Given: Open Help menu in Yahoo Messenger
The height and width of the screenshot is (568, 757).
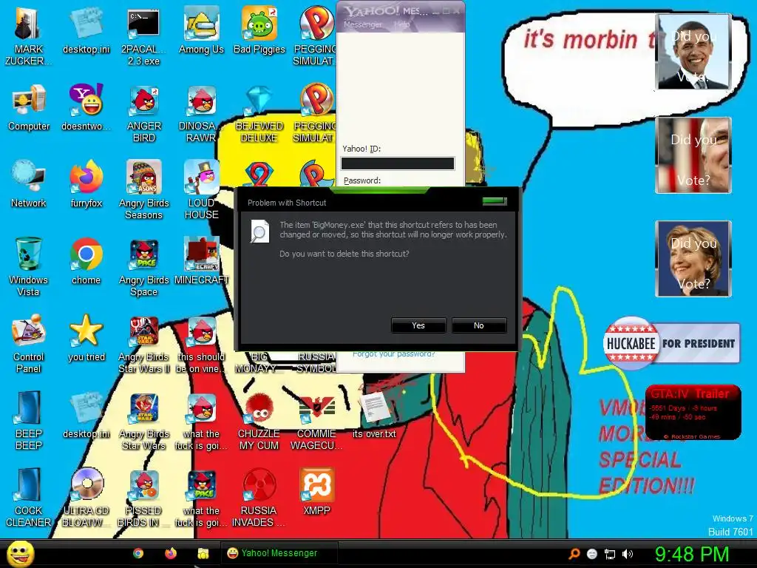Looking at the screenshot, I should point(401,24).
